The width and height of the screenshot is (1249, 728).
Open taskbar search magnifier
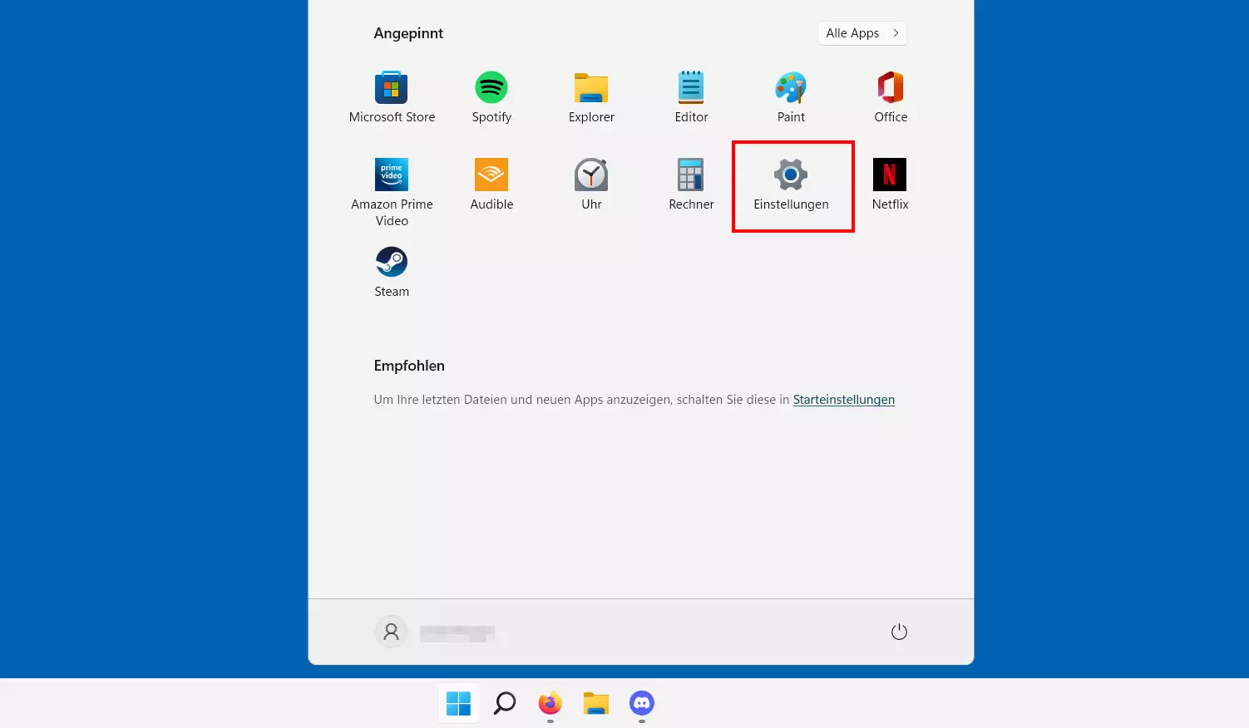[505, 704]
